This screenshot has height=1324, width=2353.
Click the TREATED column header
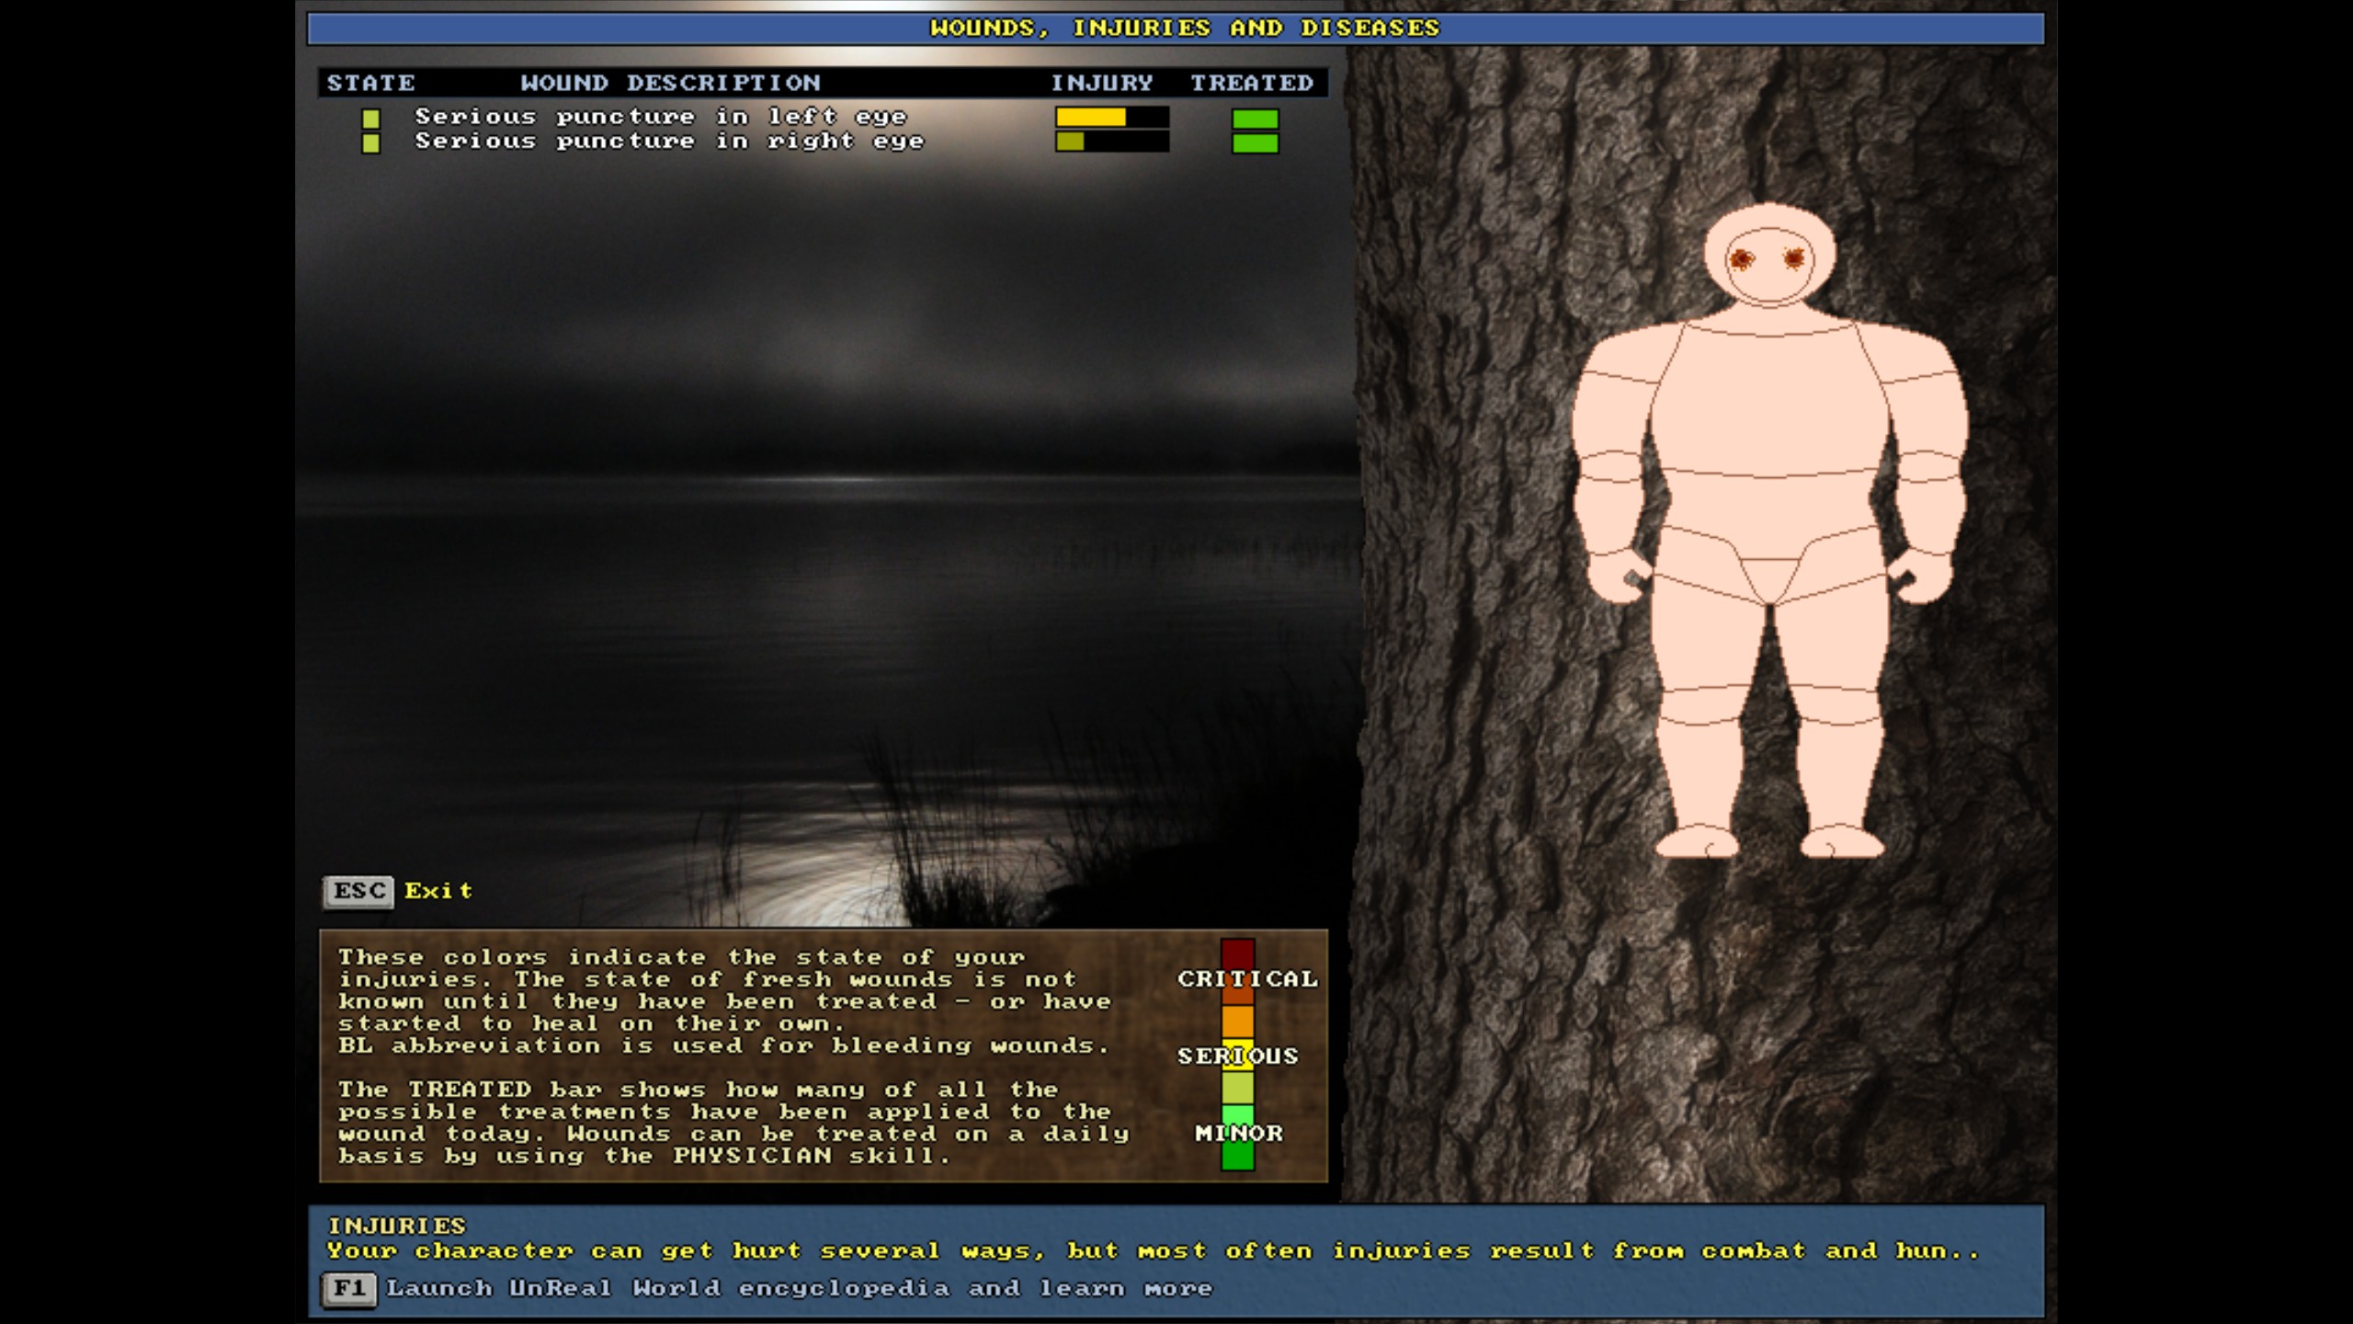(1251, 83)
